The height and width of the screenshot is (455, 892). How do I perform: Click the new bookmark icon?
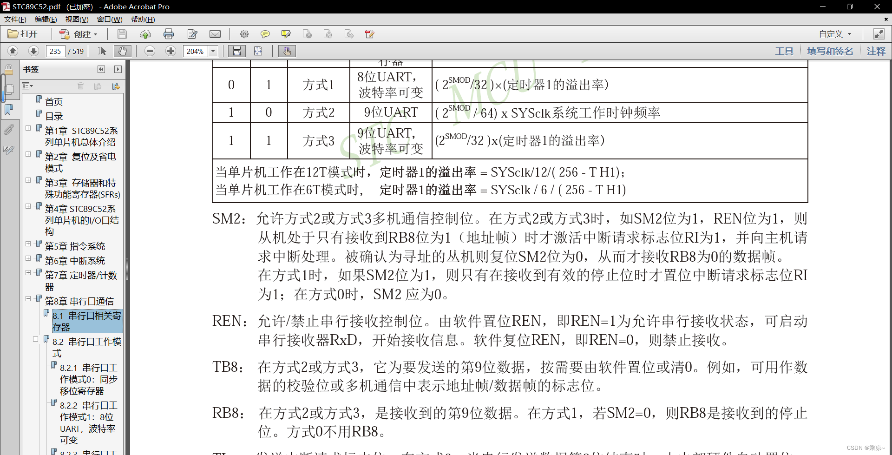[98, 86]
